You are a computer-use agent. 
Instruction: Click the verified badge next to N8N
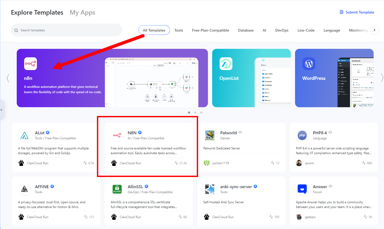tap(140, 132)
